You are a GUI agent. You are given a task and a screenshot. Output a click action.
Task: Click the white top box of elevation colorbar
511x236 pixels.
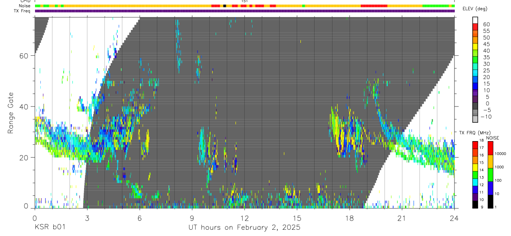click(475, 20)
